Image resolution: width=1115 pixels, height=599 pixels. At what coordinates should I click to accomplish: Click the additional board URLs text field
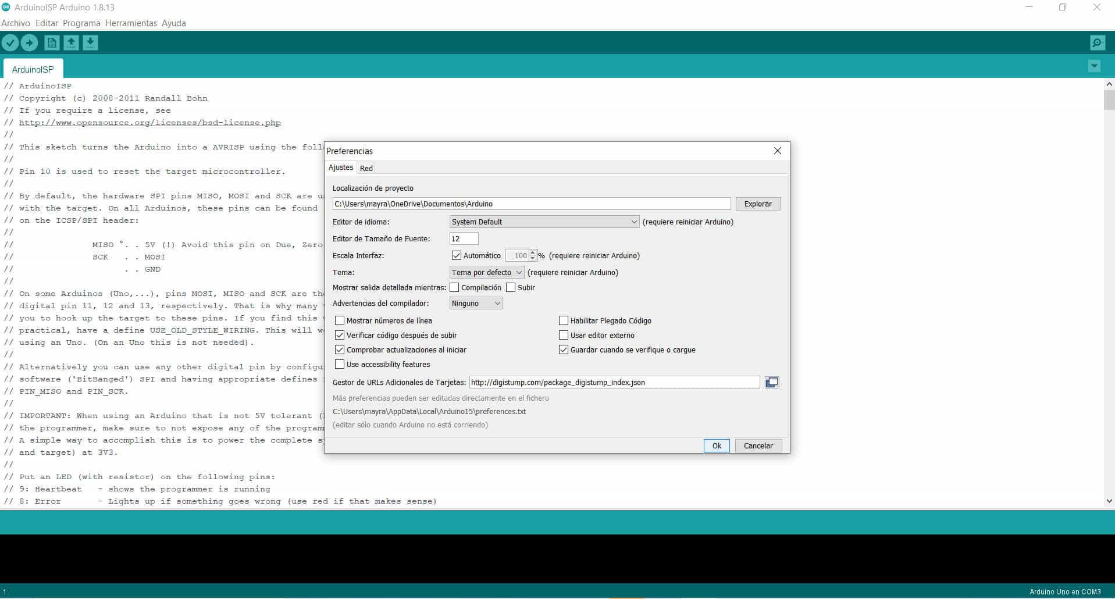pyautogui.click(x=614, y=382)
